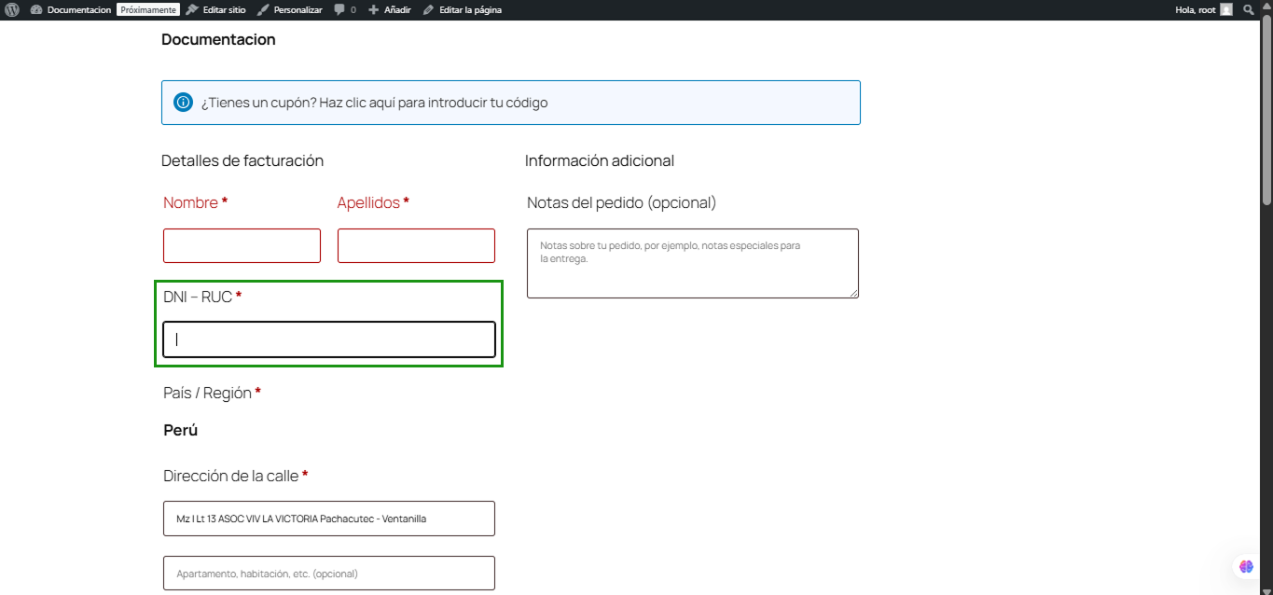Click the comments bubble icon
Viewport: 1273px width, 595px height.
click(x=339, y=9)
